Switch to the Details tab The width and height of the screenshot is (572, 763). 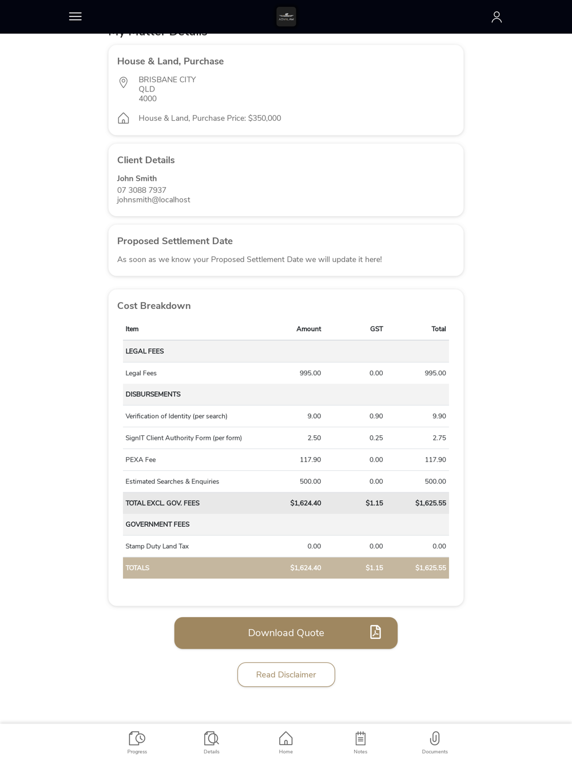[x=212, y=742]
